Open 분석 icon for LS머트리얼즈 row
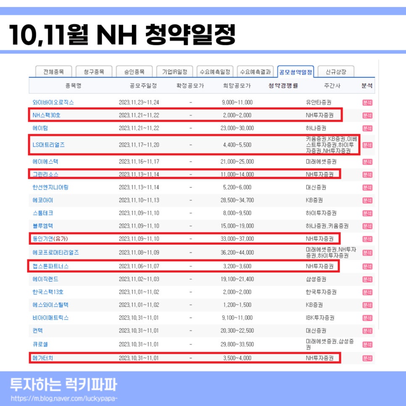Screen dimensions: 406x406 pyautogui.click(x=367, y=145)
